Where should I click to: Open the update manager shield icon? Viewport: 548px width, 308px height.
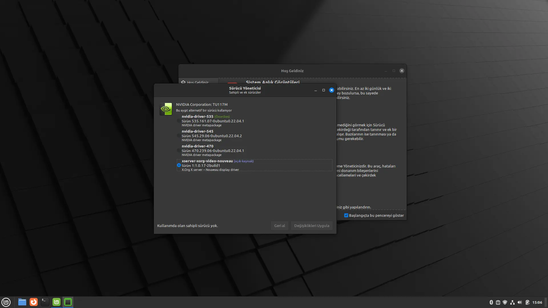pyautogui.click(x=505, y=302)
